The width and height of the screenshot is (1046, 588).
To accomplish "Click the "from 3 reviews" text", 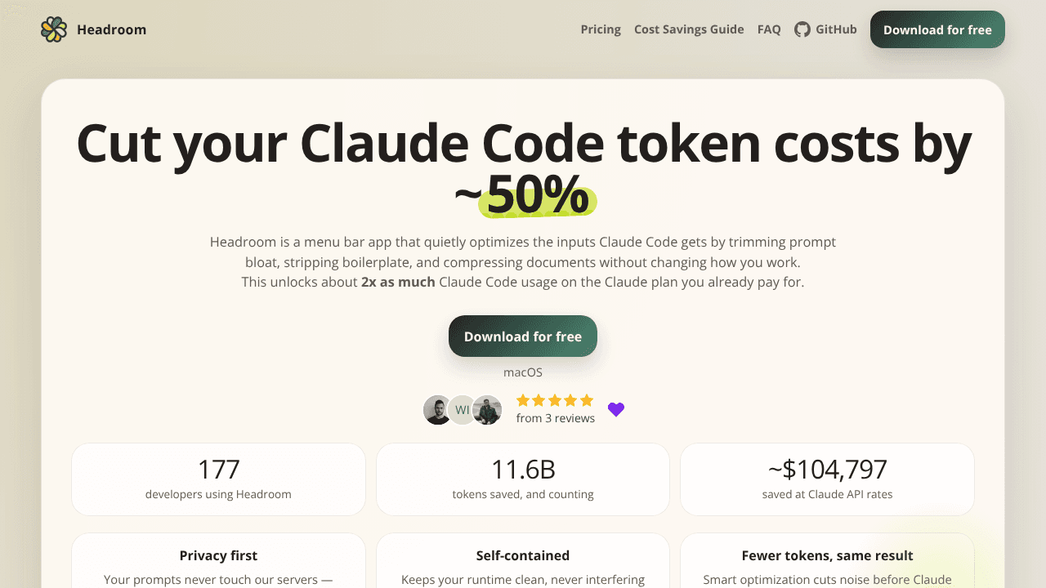I will tap(556, 418).
